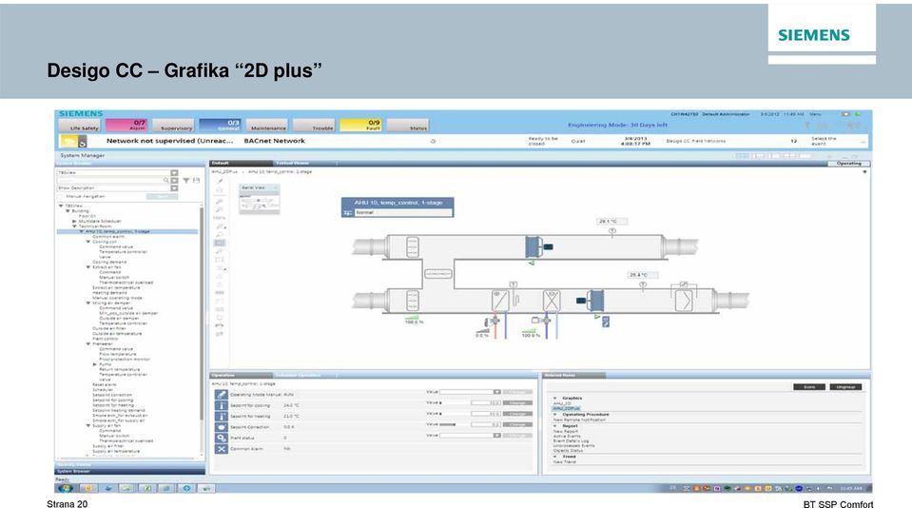This screenshot has height=508, width=912.
Task: Select the Setpoint Correction property icon
Action: (x=221, y=427)
